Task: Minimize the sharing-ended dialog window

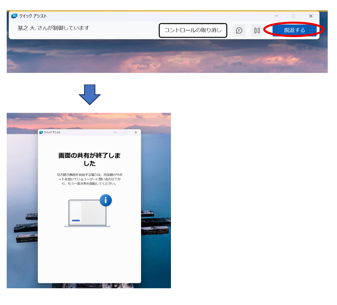Action: pyautogui.click(x=115, y=132)
